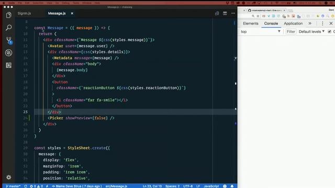Viewport: 335px width, 188px height.
Task: Open the Search view magnifier icon
Action: [x=8, y=28]
